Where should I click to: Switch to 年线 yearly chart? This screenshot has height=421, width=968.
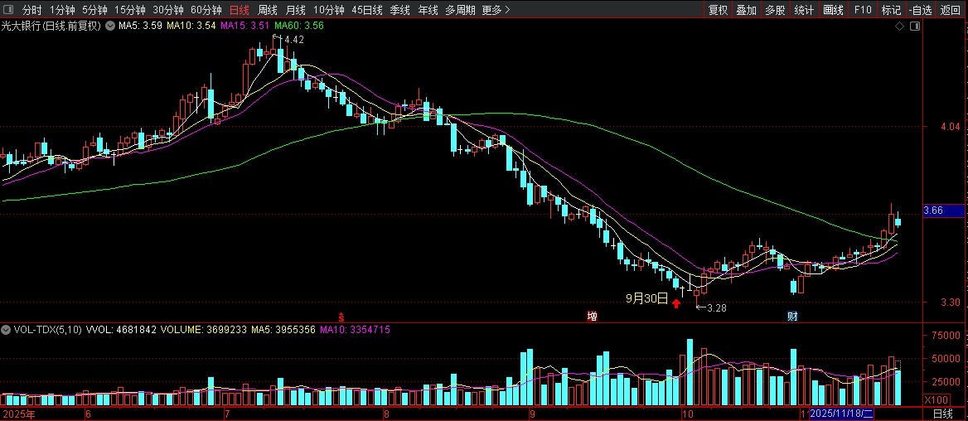[428, 10]
